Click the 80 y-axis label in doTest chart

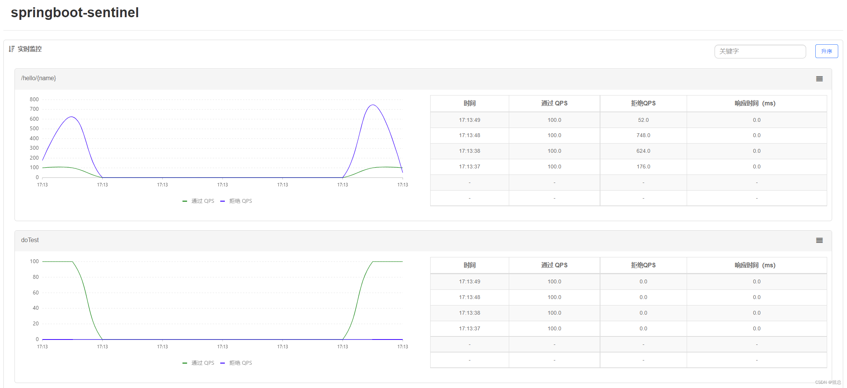[x=35, y=277]
